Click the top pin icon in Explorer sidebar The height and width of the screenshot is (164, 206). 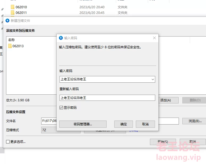(2, 10)
